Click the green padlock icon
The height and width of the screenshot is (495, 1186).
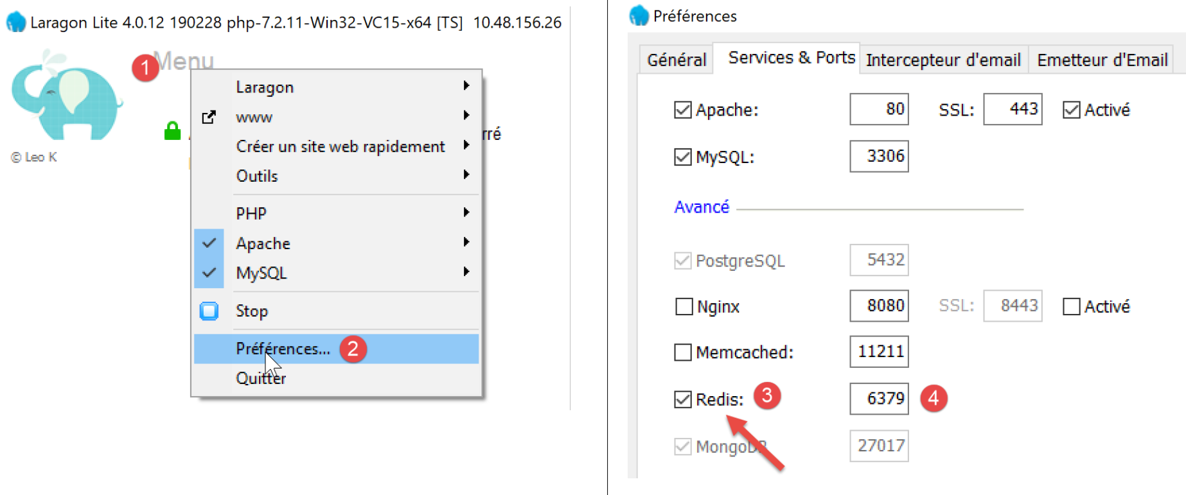pyautogui.click(x=172, y=131)
